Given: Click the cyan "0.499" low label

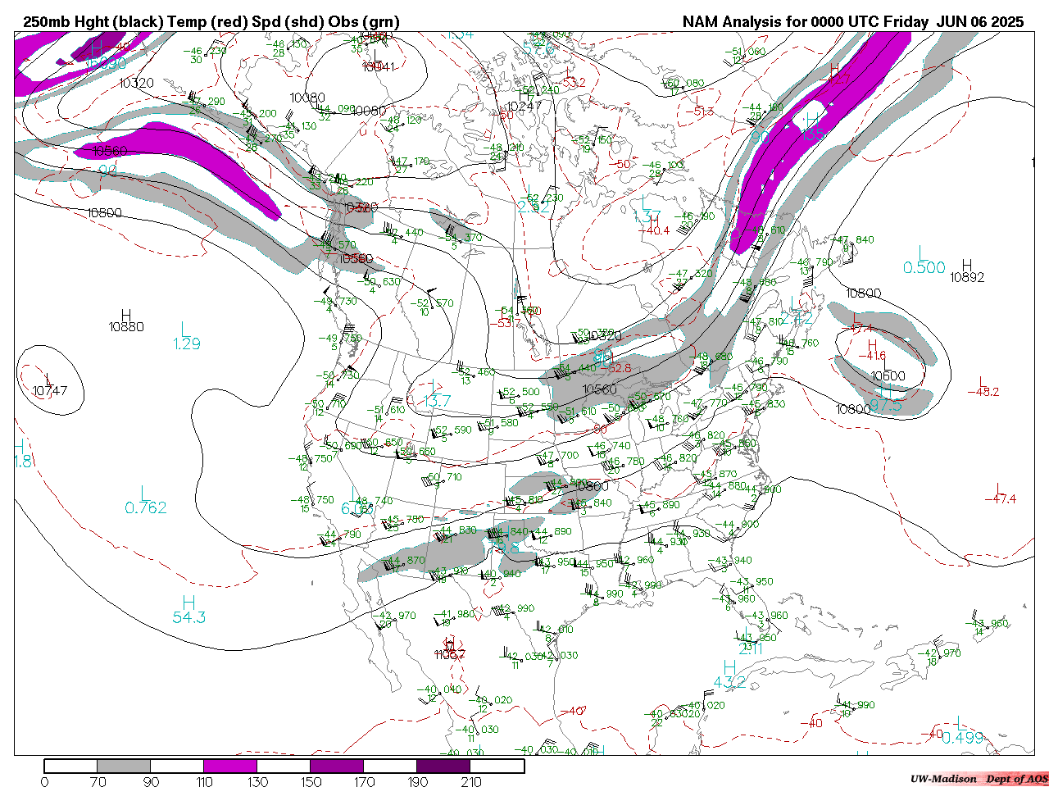Looking at the screenshot, I should click(962, 738).
